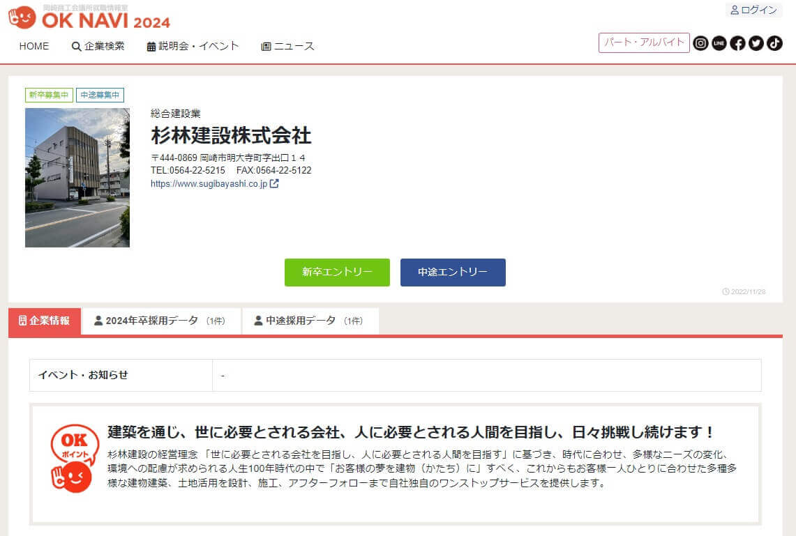Go to the HOME menu item
Image resolution: width=796 pixels, height=536 pixels.
[34, 46]
